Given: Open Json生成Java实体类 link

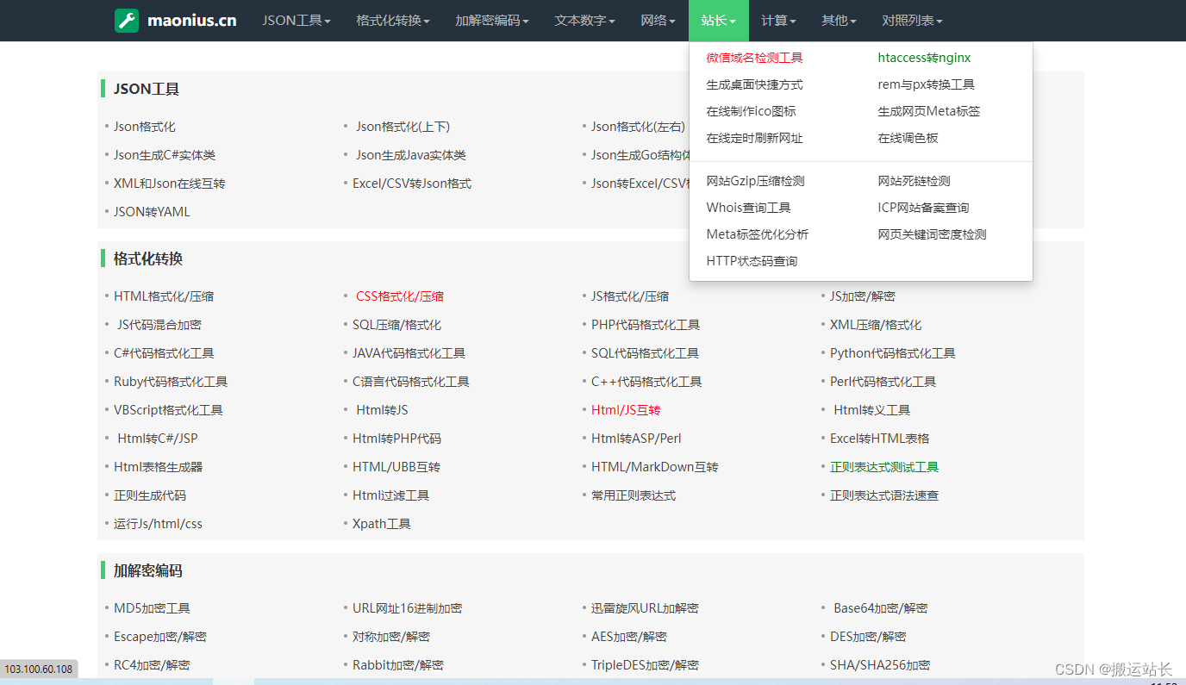Looking at the screenshot, I should tap(411, 155).
